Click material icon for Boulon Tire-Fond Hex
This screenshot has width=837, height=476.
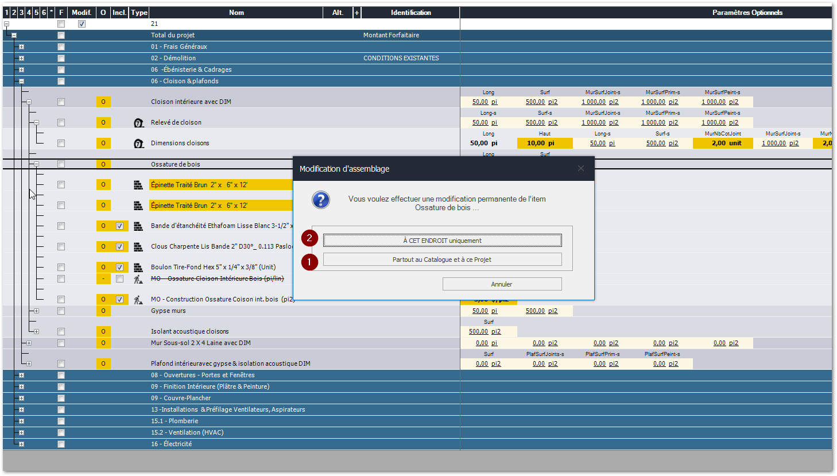click(138, 268)
